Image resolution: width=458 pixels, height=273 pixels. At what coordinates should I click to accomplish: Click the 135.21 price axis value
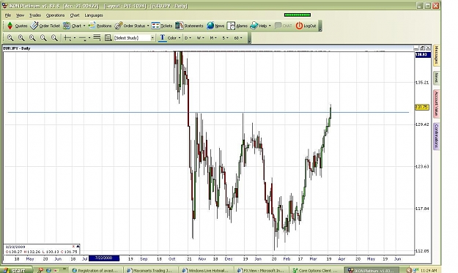coord(422,83)
